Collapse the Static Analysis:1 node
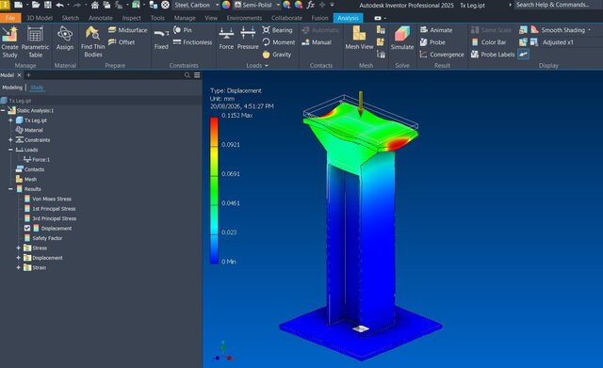Image resolution: width=603 pixels, height=368 pixels. pos(3,111)
